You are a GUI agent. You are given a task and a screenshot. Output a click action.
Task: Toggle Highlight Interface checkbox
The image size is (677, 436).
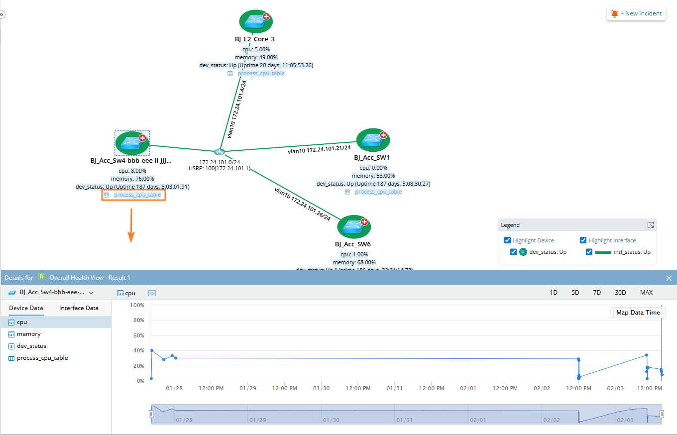(x=583, y=240)
